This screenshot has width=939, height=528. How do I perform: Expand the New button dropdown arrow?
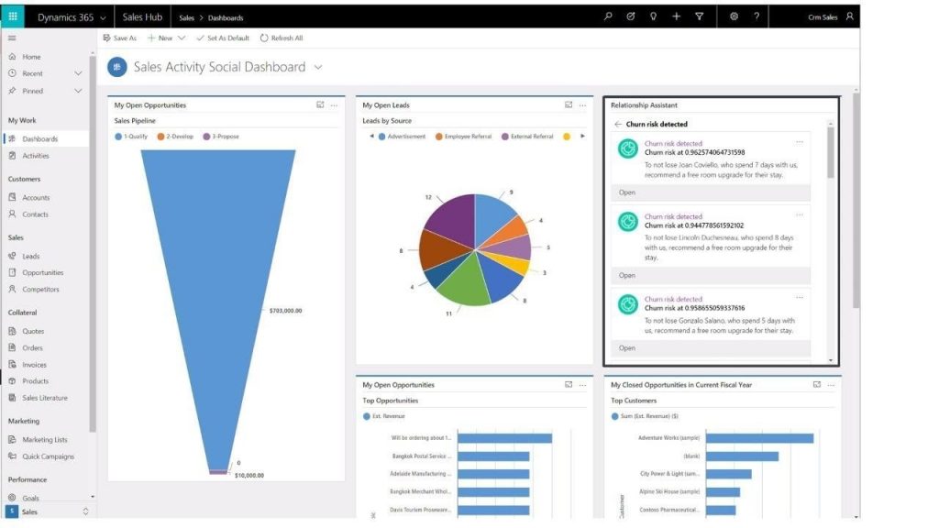tap(182, 38)
